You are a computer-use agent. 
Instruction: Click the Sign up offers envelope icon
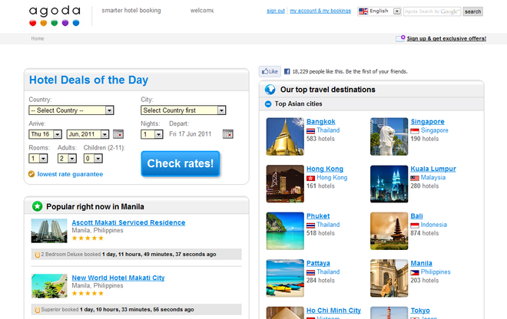click(x=400, y=38)
